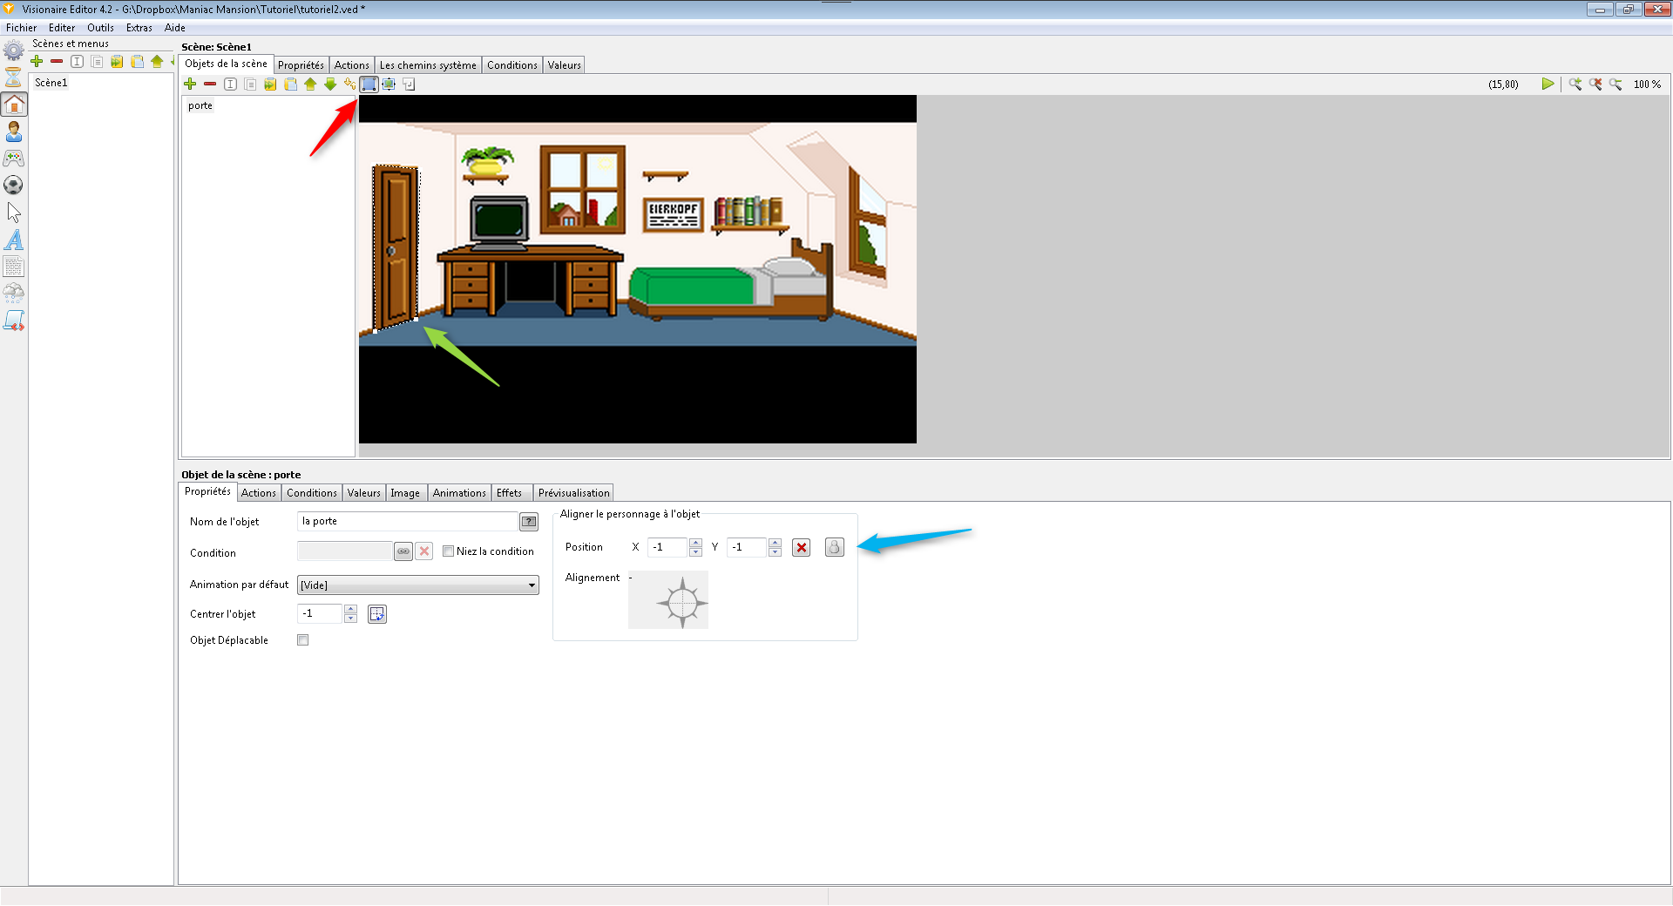The height and width of the screenshot is (906, 1673).
Task: Click the set character position icon
Action: pyautogui.click(x=834, y=547)
